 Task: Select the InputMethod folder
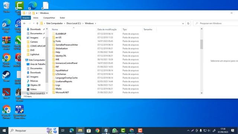point(62,70)
